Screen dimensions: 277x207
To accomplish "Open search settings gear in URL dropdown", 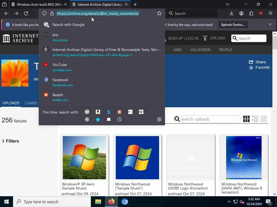I will [x=159, y=119].
